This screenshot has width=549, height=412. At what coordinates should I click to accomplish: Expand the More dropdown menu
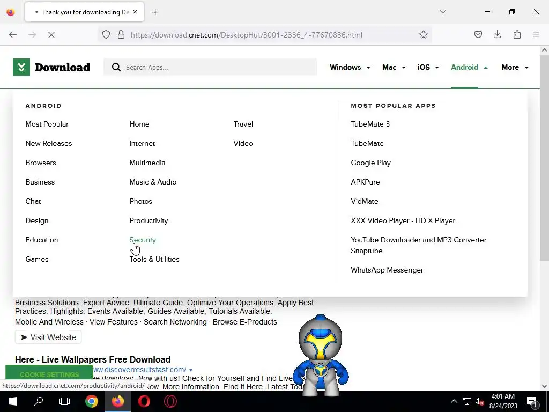pos(515,67)
